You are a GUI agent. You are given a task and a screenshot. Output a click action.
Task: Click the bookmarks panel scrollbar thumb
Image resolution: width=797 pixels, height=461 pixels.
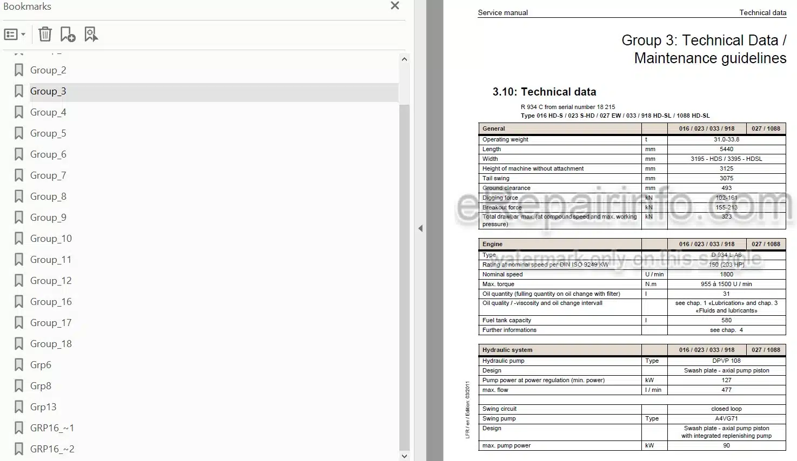[404, 276]
